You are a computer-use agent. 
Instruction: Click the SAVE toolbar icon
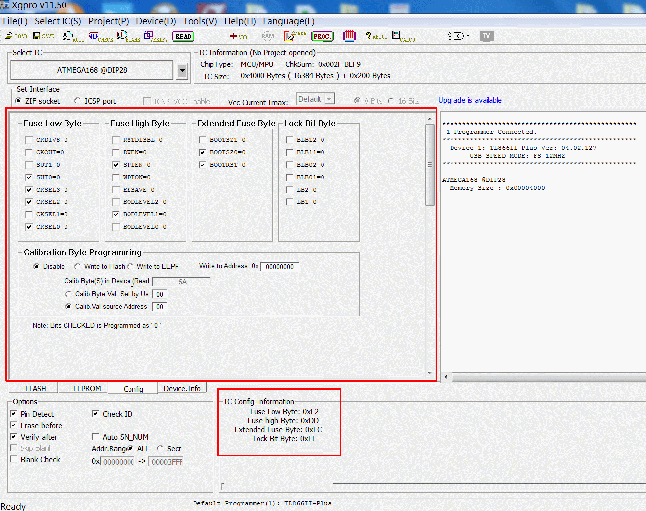coord(44,36)
